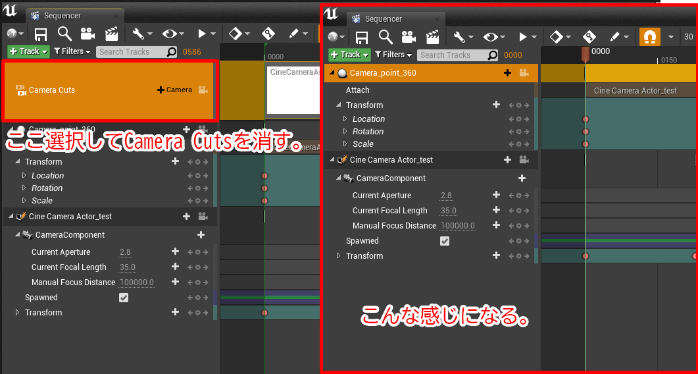
Task: Open wrench actions menu in left Sequencer
Action: coord(142,34)
